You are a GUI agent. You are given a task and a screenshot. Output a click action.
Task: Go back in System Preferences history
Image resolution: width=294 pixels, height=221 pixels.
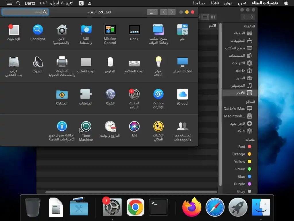click(164, 12)
